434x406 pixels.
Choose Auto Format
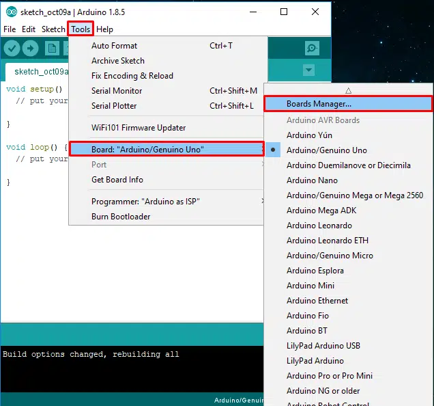click(167, 46)
